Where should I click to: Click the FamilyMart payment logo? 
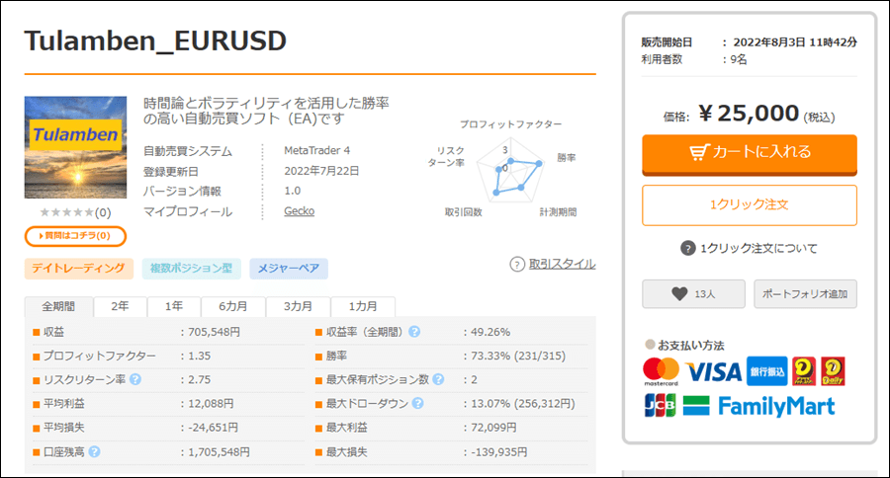click(758, 406)
